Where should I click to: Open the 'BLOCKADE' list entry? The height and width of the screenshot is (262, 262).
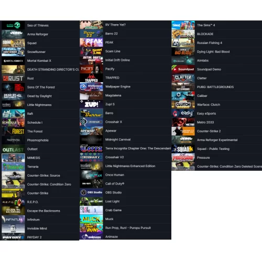[x=205, y=34]
